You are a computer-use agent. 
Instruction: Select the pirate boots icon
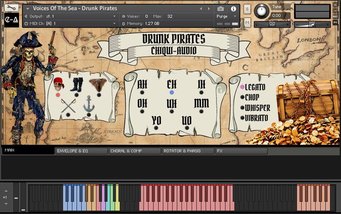coord(77,85)
